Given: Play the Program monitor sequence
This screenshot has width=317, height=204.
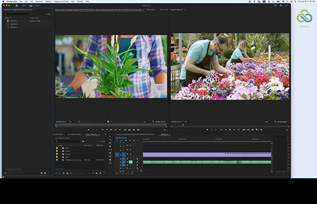Looking at the screenshot, I should coord(230,130).
